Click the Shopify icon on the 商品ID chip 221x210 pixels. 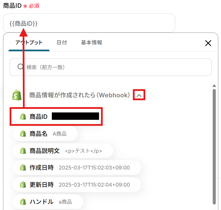pos(23,117)
